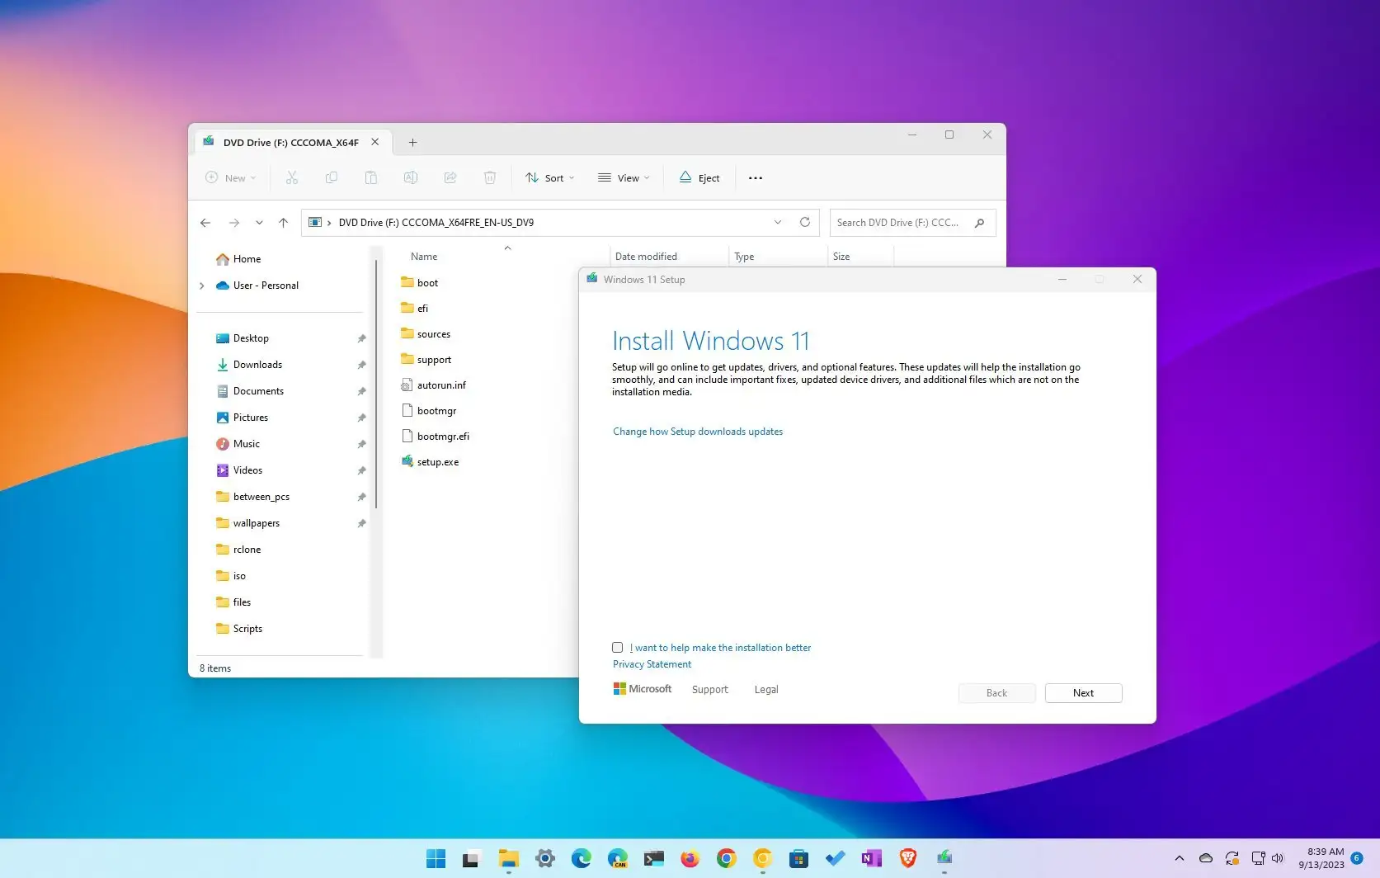Screen dimensions: 1380x878
Task: Open Terminal from the taskbar
Action: [x=654, y=858]
